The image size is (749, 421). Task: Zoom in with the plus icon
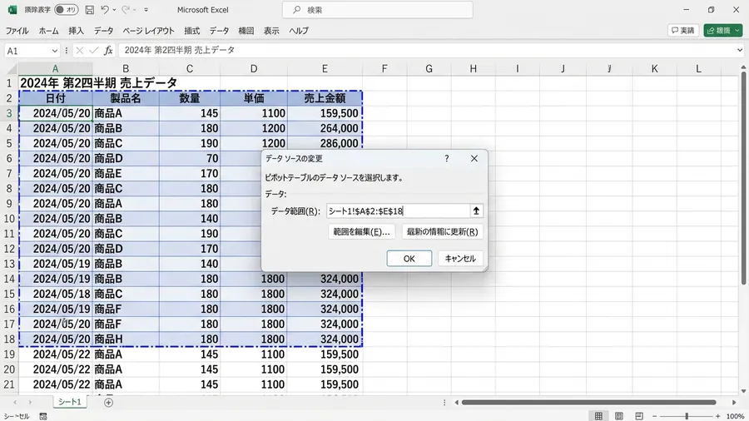click(718, 416)
